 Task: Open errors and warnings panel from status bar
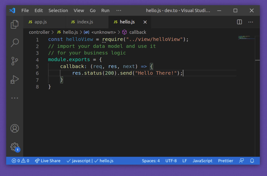point(20,161)
